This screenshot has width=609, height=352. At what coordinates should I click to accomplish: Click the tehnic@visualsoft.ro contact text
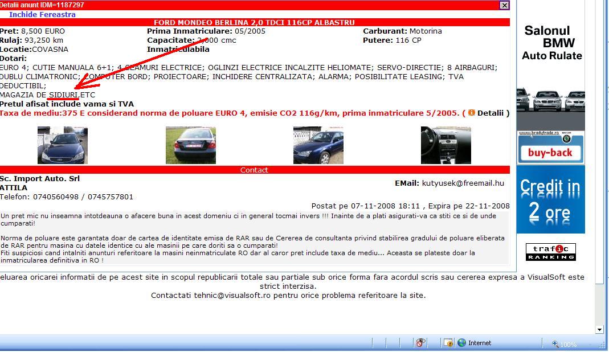pyautogui.click(x=232, y=295)
